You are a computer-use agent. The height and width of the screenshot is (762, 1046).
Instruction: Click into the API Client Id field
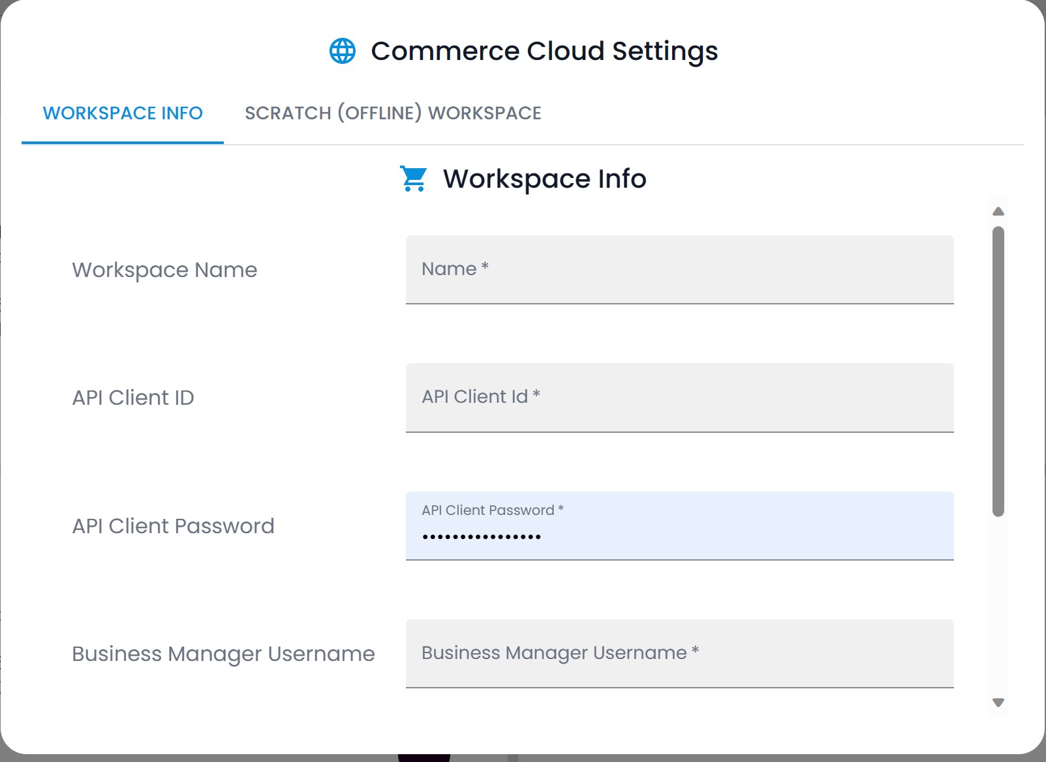pyautogui.click(x=679, y=397)
